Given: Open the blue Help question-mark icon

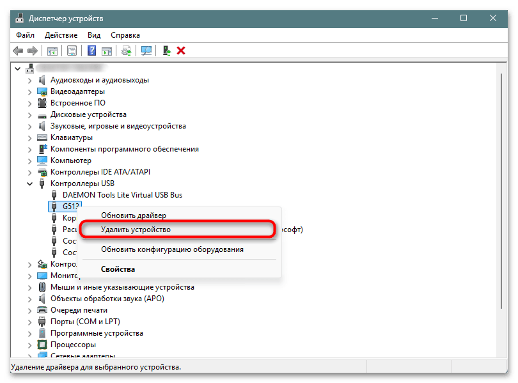Looking at the screenshot, I should coord(92,51).
